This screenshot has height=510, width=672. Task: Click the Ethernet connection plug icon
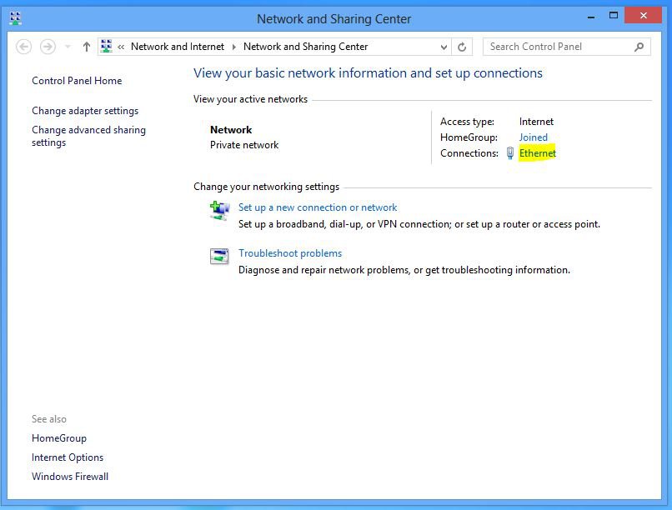[510, 153]
